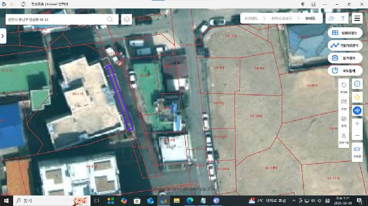Open the 천안시 동남구 breadcrumb item

pos(282,18)
